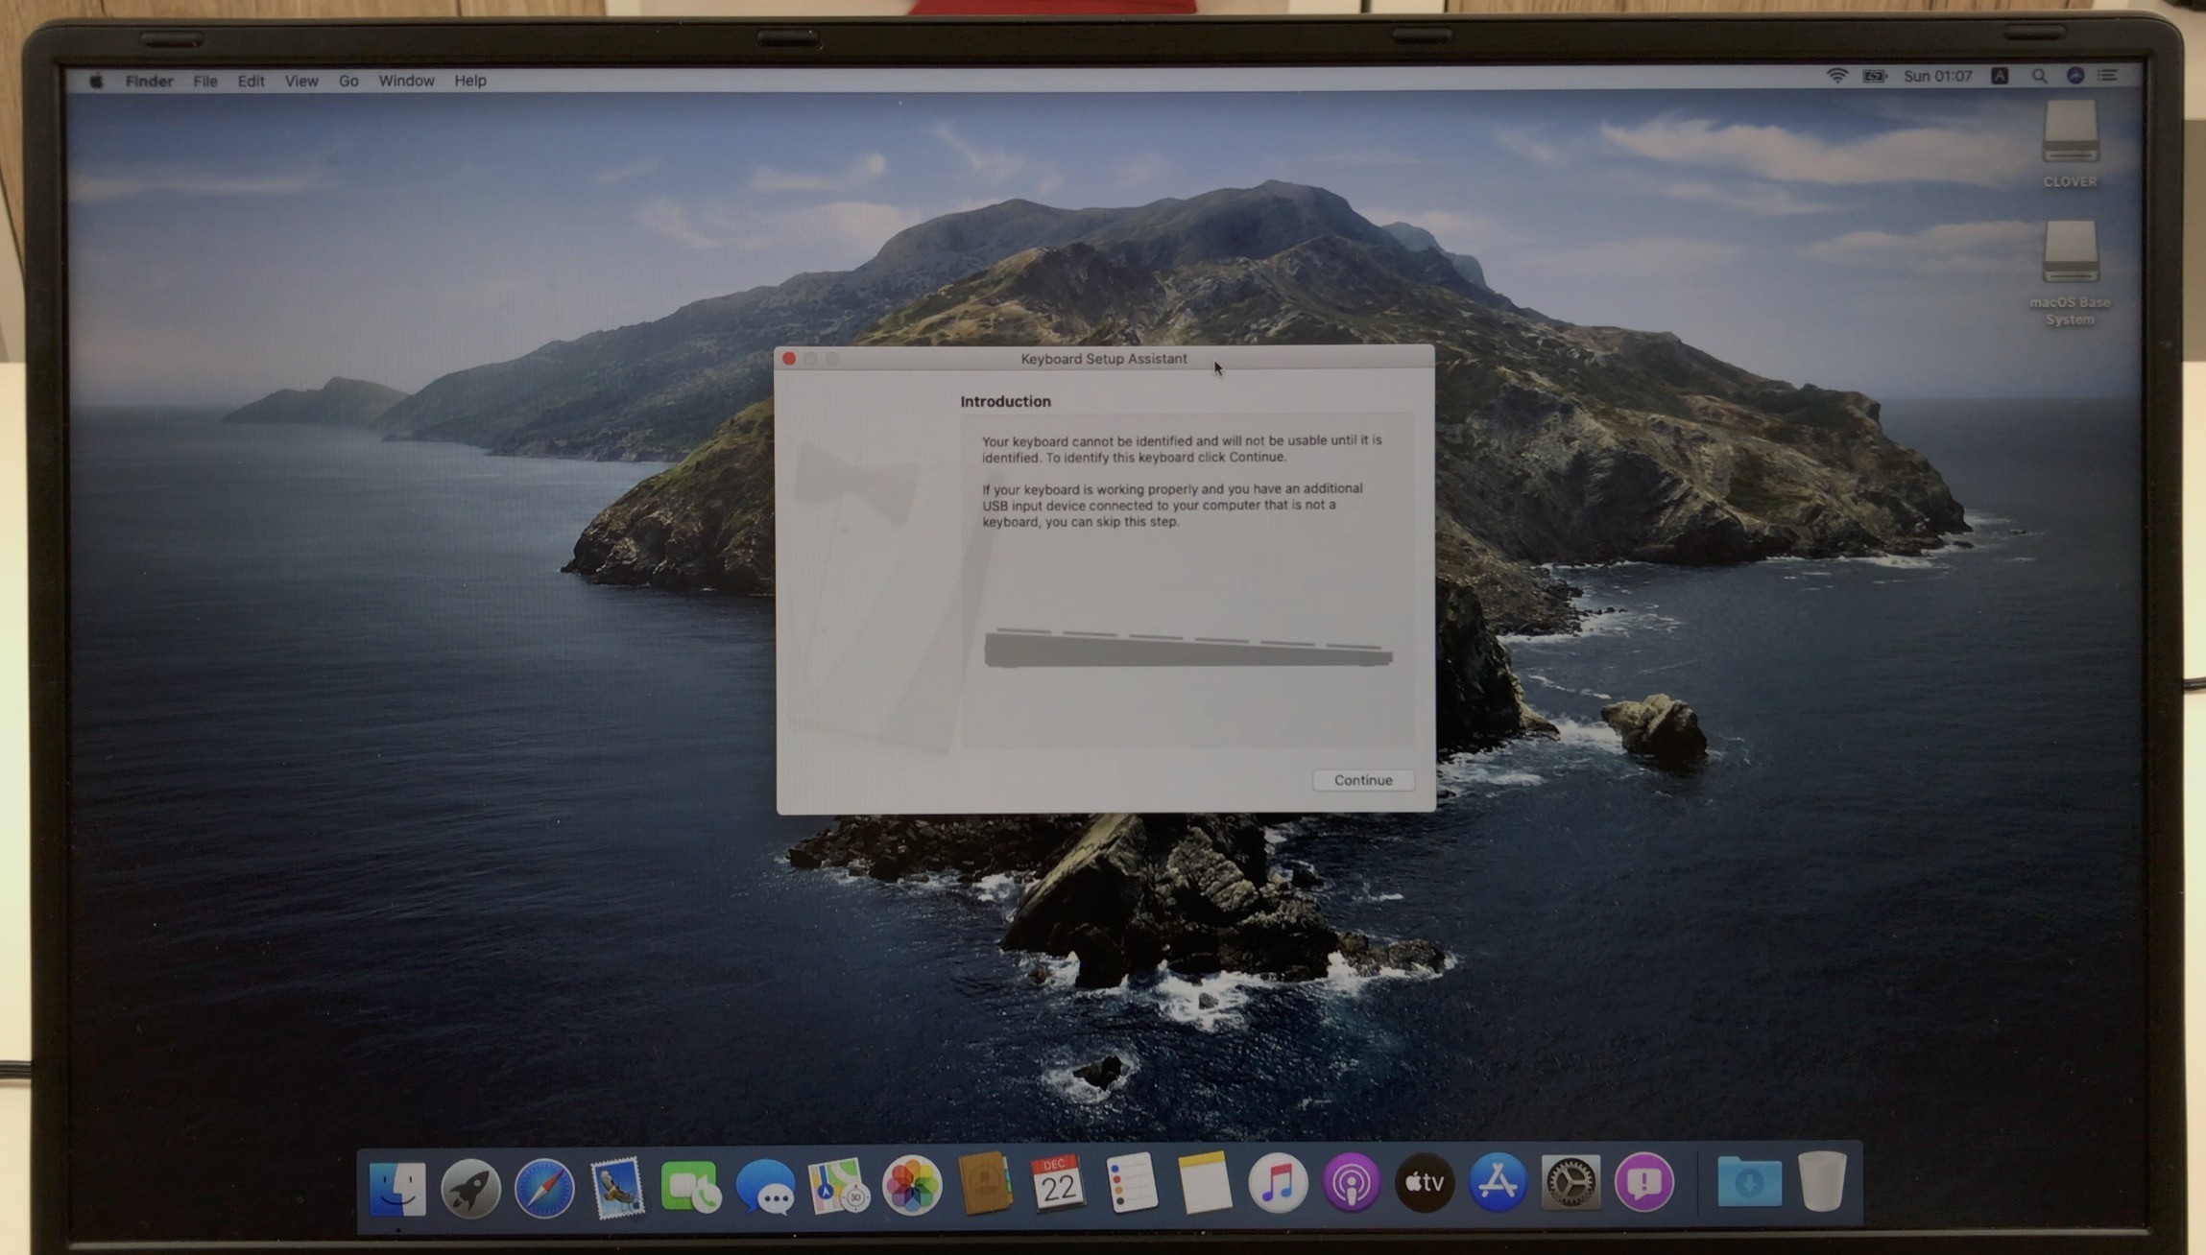Open Feedback Assistant from the Dock
The height and width of the screenshot is (1255, 2206).
click(x=1644, y=1182)
